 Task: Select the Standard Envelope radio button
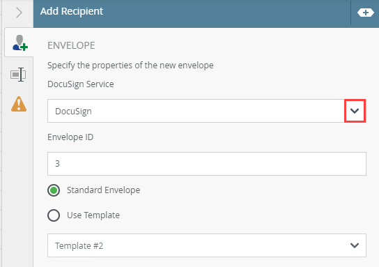pyautogui.click(x=54, y=190)
